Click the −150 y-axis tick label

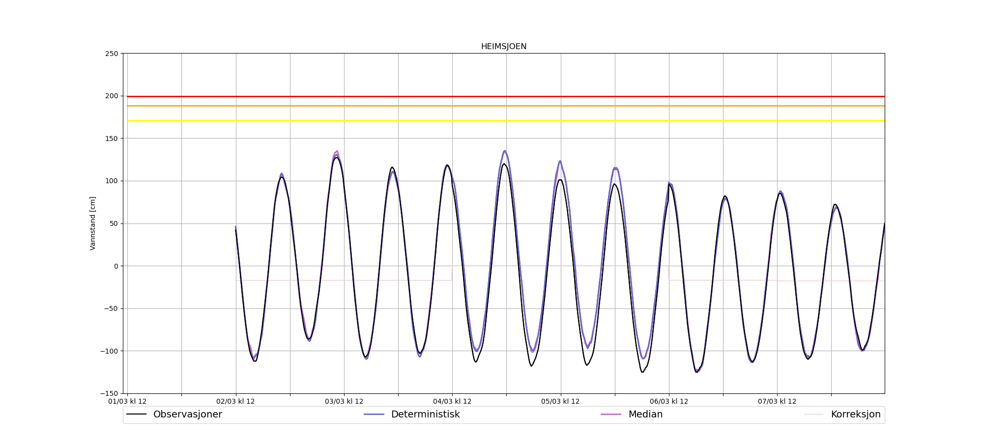[109, 393]
